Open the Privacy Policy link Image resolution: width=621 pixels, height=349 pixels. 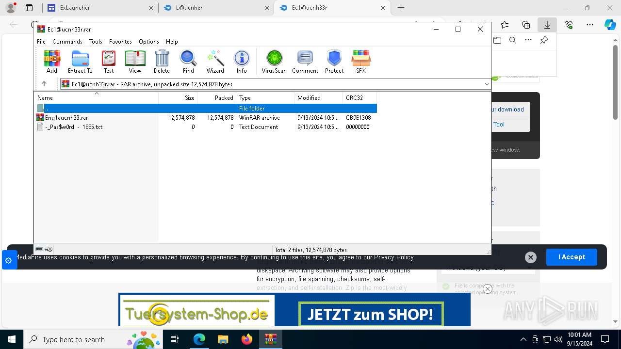(394, 257)
